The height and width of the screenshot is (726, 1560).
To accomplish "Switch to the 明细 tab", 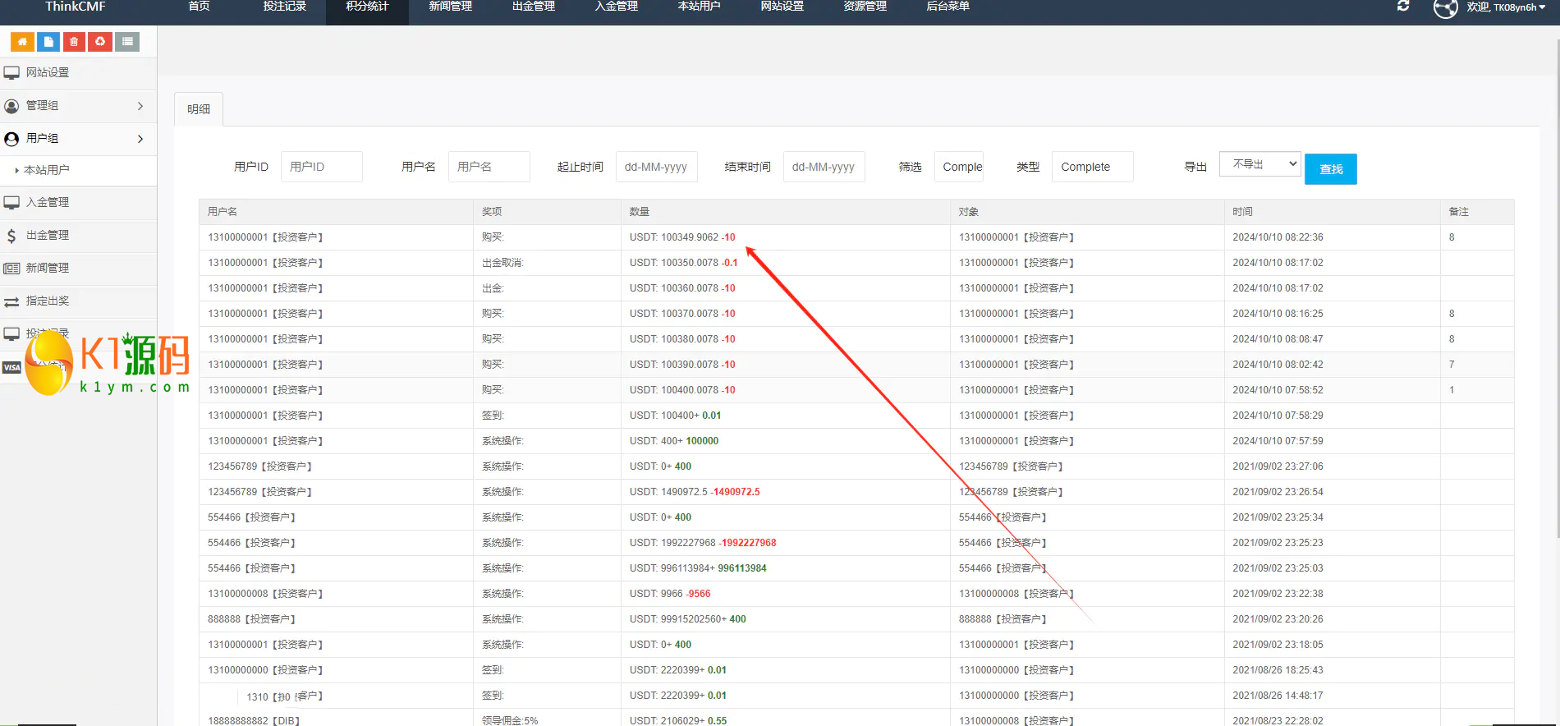I will click(x=199, y=109).
